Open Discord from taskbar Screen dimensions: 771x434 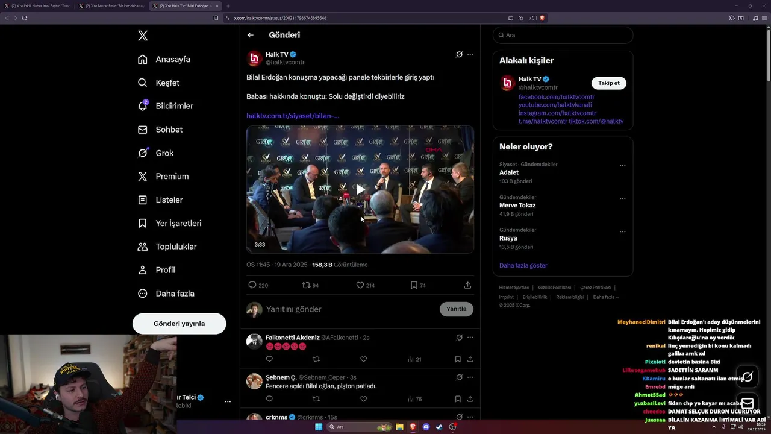pyautogui.click(x=426, y=427)
